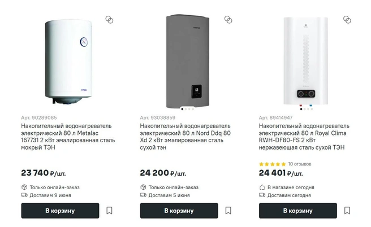Add Nord Ddq 80 heater to comparison

click(228, 20)
